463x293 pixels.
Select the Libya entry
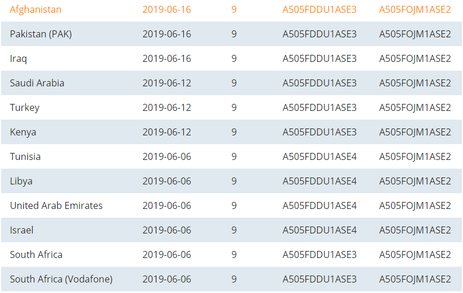pyautogui.click(x=21, y=181)
